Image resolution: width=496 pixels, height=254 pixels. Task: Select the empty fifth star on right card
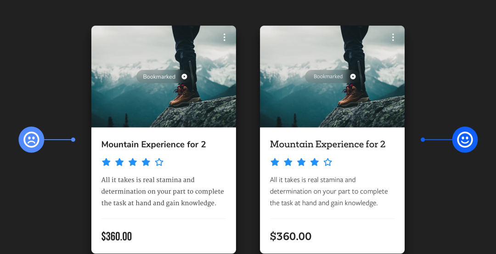coord(328,162)
